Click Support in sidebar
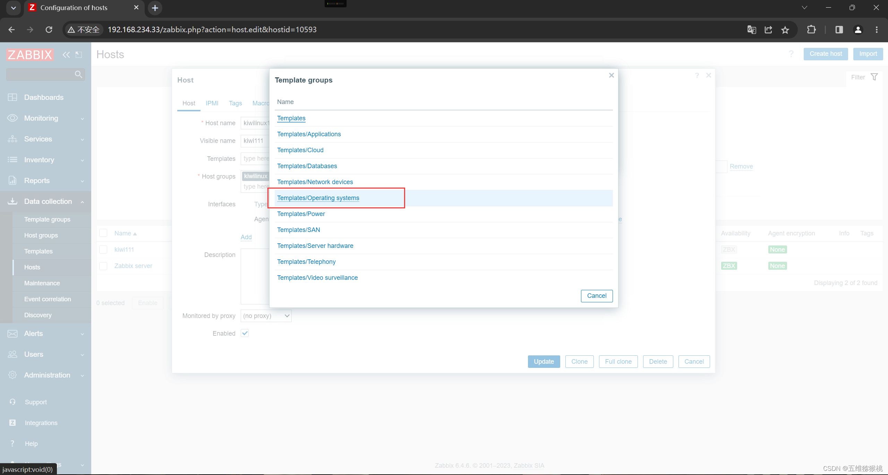The height and width of the screenshot is (475, 888). (36, 402)
